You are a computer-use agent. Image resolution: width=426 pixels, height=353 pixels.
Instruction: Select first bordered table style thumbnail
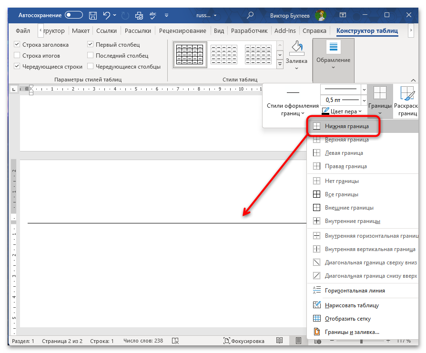pyautogui.click(x=190, y=55)
